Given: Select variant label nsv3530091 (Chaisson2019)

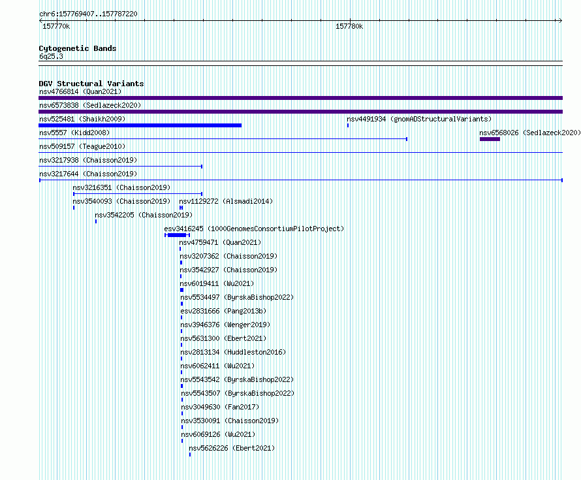Looking at the screenshot, I should [230, 421].
